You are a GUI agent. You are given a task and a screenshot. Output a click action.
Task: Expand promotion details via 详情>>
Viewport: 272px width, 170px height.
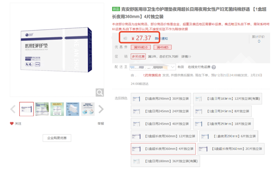tap(186, 57)
